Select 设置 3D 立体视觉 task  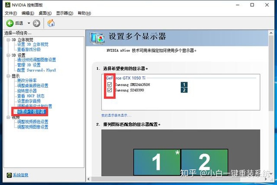click(33, 44)
